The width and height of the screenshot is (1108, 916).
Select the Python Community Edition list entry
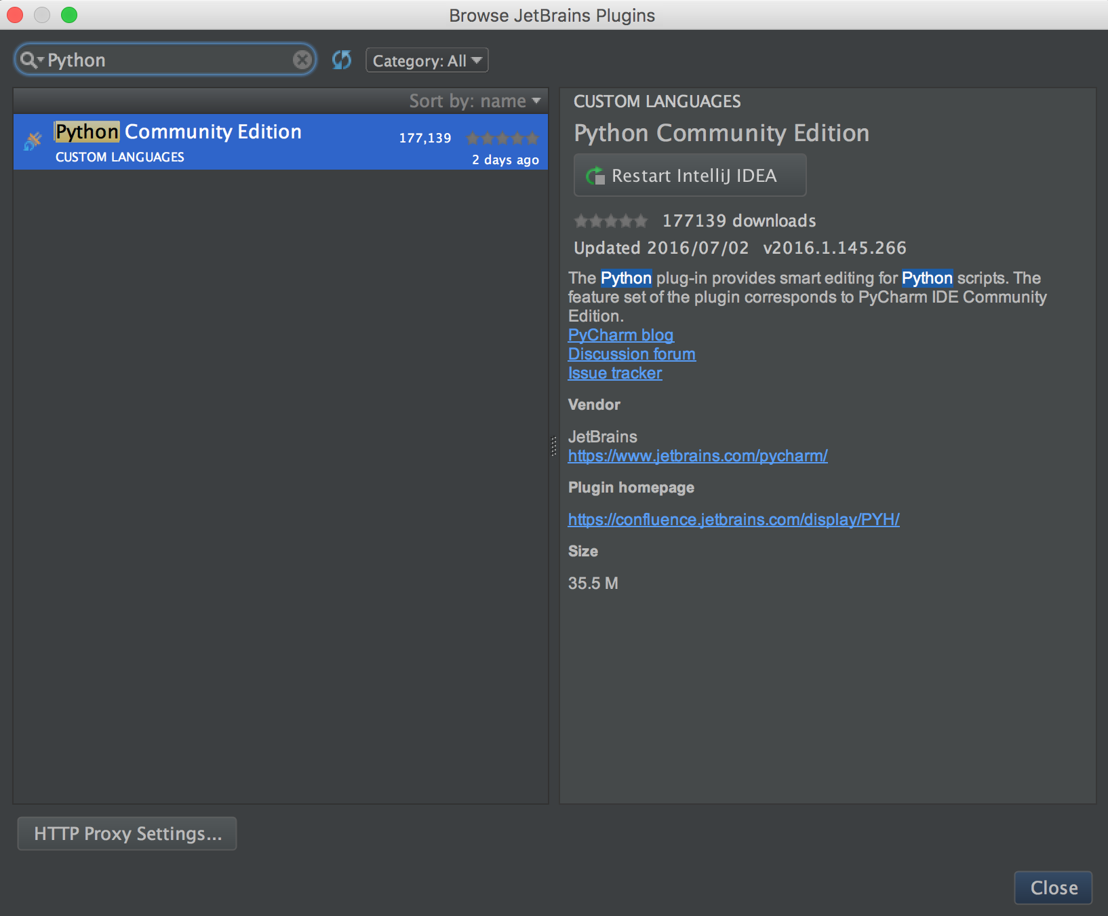point(203,141)
